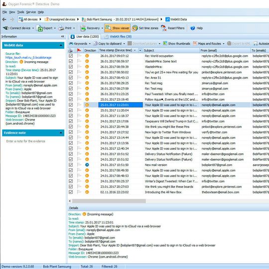Open the Keywords dropdown arrow
Screen dimensions: 269x269
90,43
